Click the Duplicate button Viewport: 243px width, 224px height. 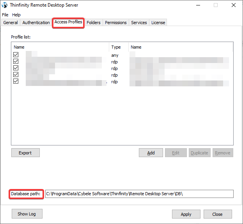tap(199, 153)
